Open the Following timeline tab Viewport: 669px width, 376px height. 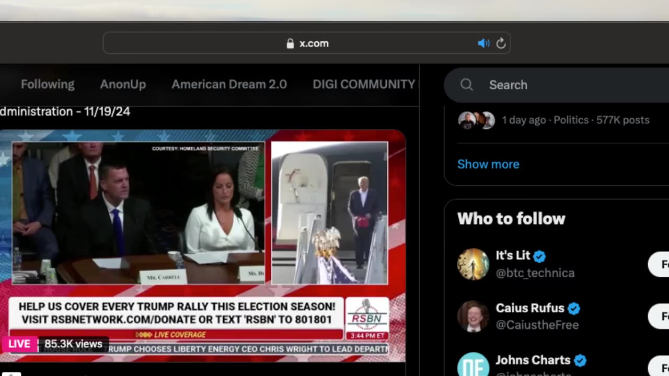48,84
